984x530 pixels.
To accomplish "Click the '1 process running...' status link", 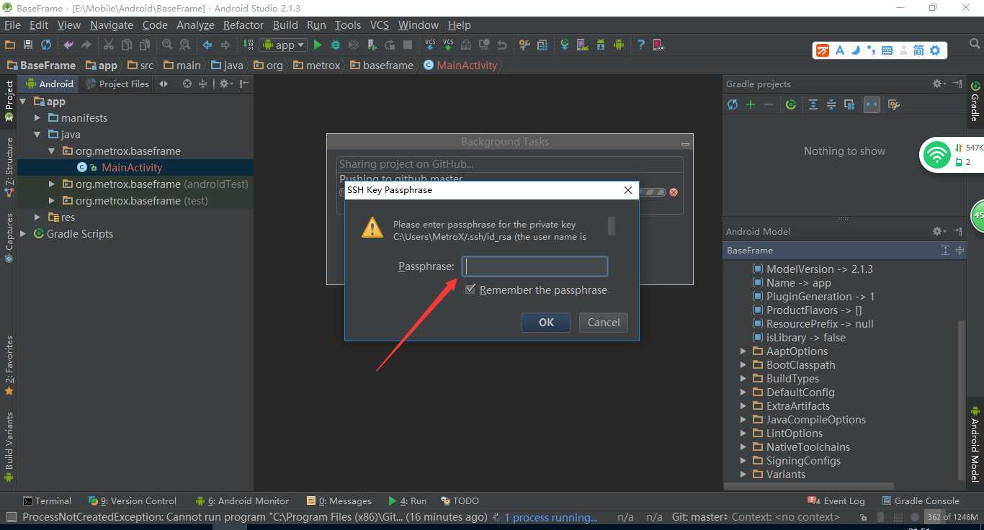I will [550, 517].
